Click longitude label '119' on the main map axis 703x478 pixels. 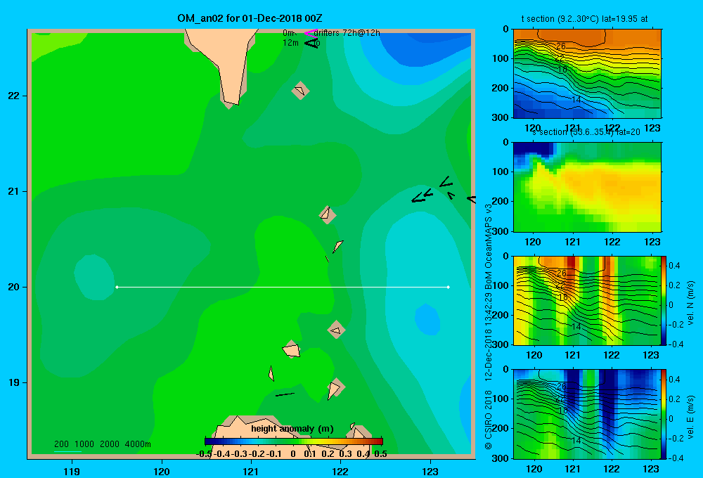pos(72,471)
